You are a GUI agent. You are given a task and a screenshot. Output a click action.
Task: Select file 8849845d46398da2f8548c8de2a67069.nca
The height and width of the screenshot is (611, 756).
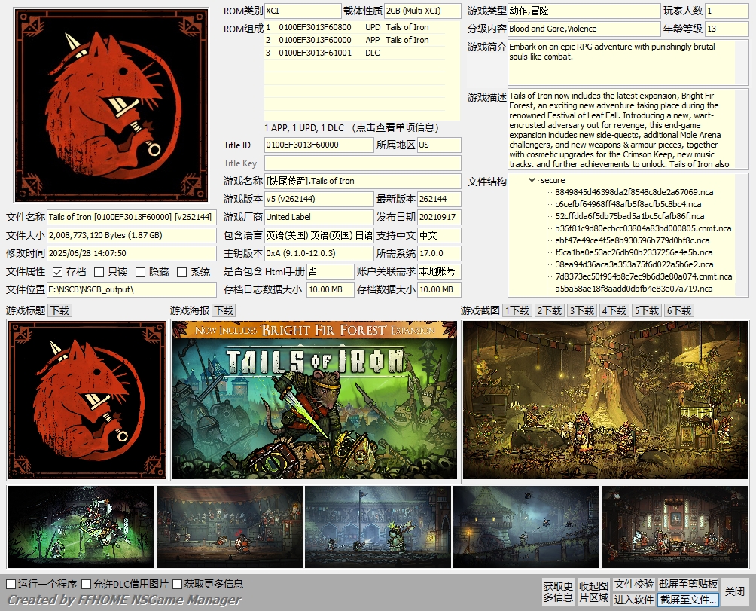coord(634,192)
